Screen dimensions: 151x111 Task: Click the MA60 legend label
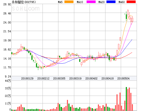pyautogui.click(x=122, y=2)
